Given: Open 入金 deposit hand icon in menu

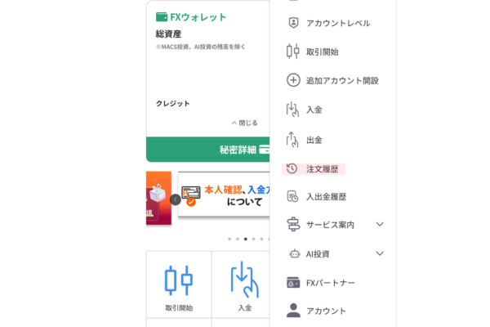Looking at the screenshot, I should [292, 110].
